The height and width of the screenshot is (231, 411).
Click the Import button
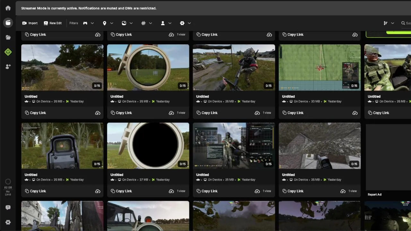[30, 23]
